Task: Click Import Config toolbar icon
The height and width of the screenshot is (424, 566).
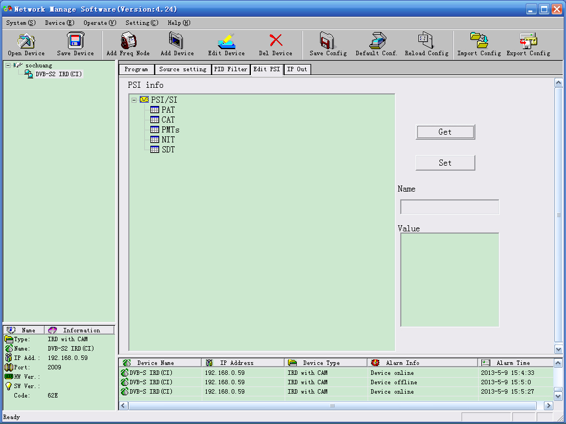Action: pos(479,40)
